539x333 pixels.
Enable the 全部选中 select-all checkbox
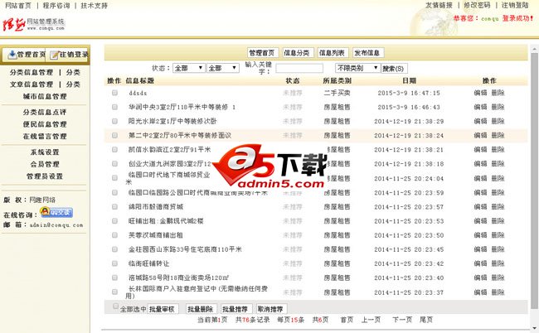[x=116, y=306]
